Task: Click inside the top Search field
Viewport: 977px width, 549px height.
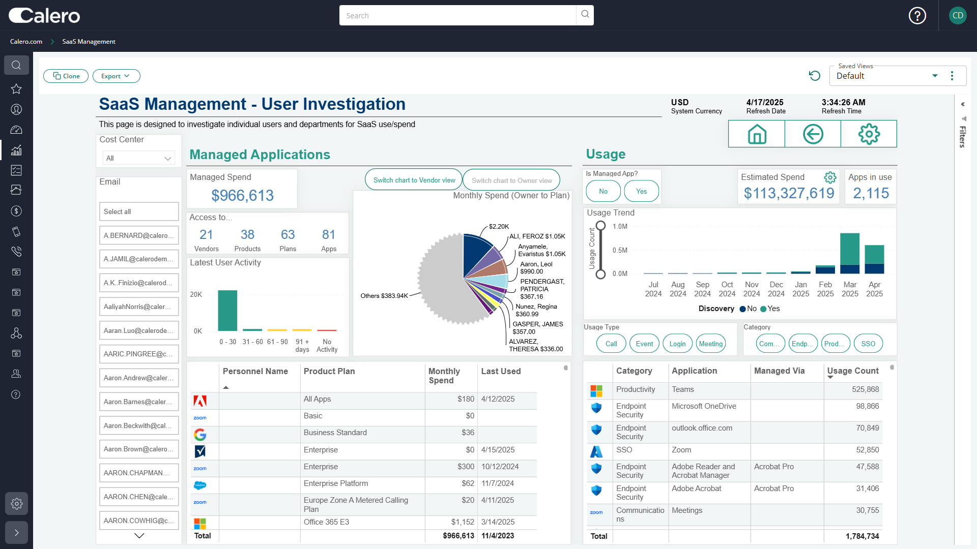Action: pos(458,15)
